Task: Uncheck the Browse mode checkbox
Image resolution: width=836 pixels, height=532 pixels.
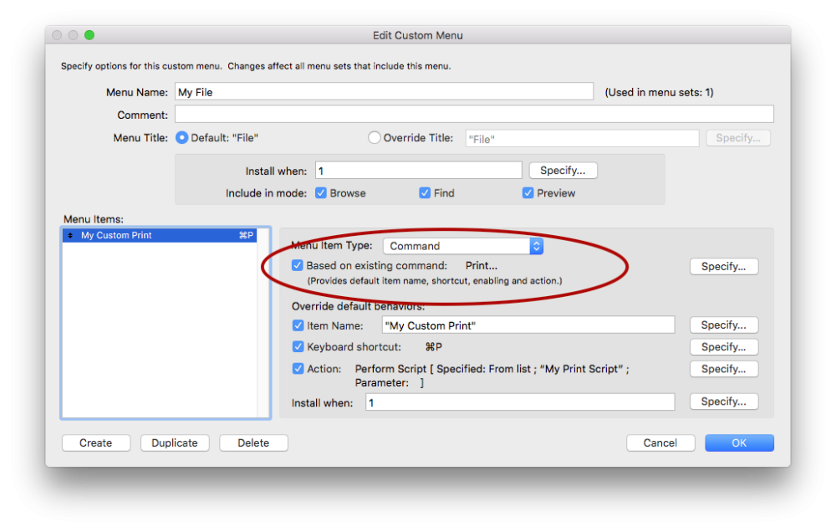Action: pyautogui.click(x=321, y=193)
